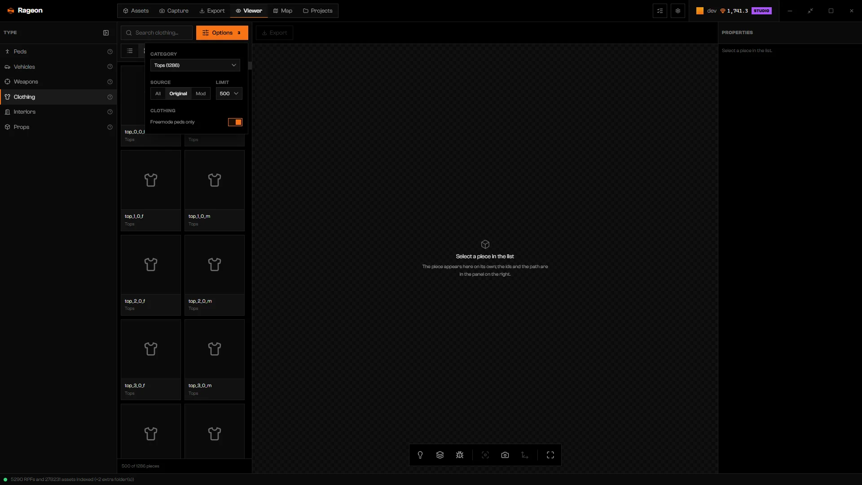Open the Projects tab
The width and height of the screenshot is (862, 485).
pos(318,11)
